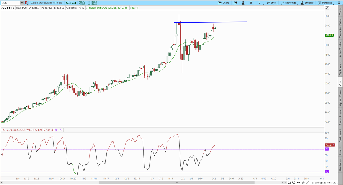Click the 3/2 date on time axis

pyautogui.click(x=214, y=178)
